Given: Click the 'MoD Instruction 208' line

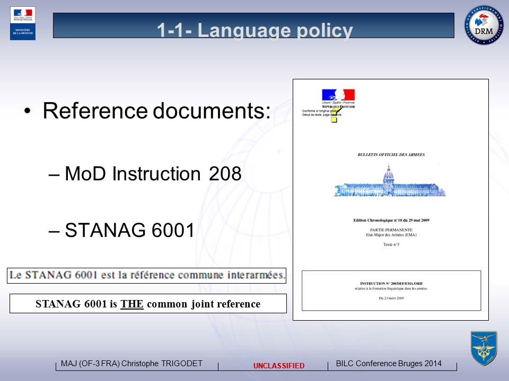Looking at the screenshot, I should pos(153,174).
